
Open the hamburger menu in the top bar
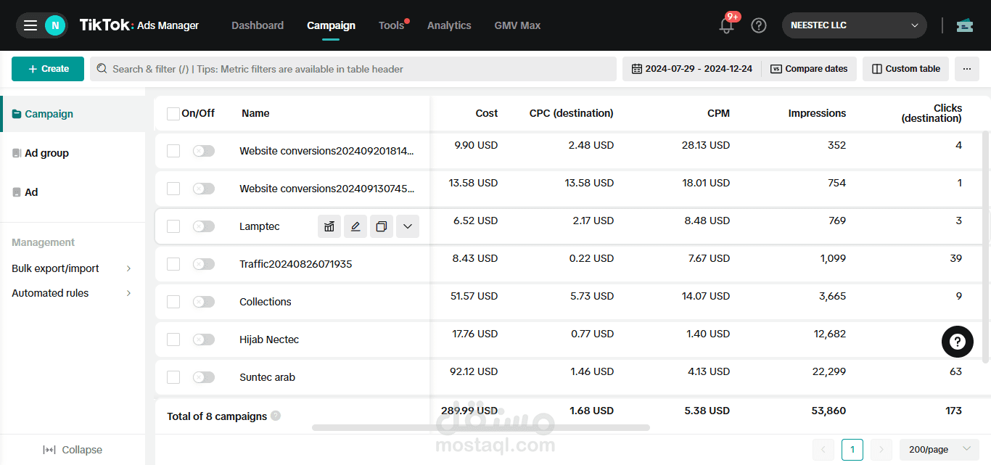coord(30,25)
